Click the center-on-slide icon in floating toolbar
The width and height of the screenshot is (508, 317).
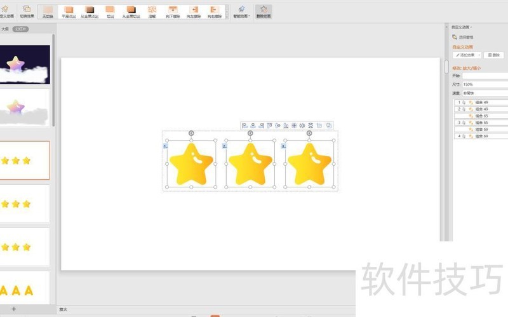[294, 125]
